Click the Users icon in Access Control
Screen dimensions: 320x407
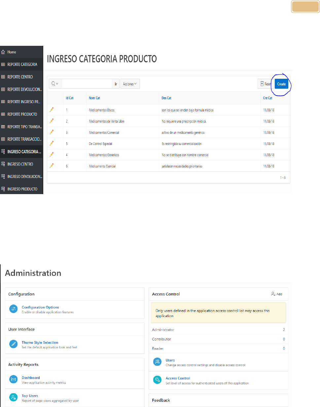coord(157,362)
